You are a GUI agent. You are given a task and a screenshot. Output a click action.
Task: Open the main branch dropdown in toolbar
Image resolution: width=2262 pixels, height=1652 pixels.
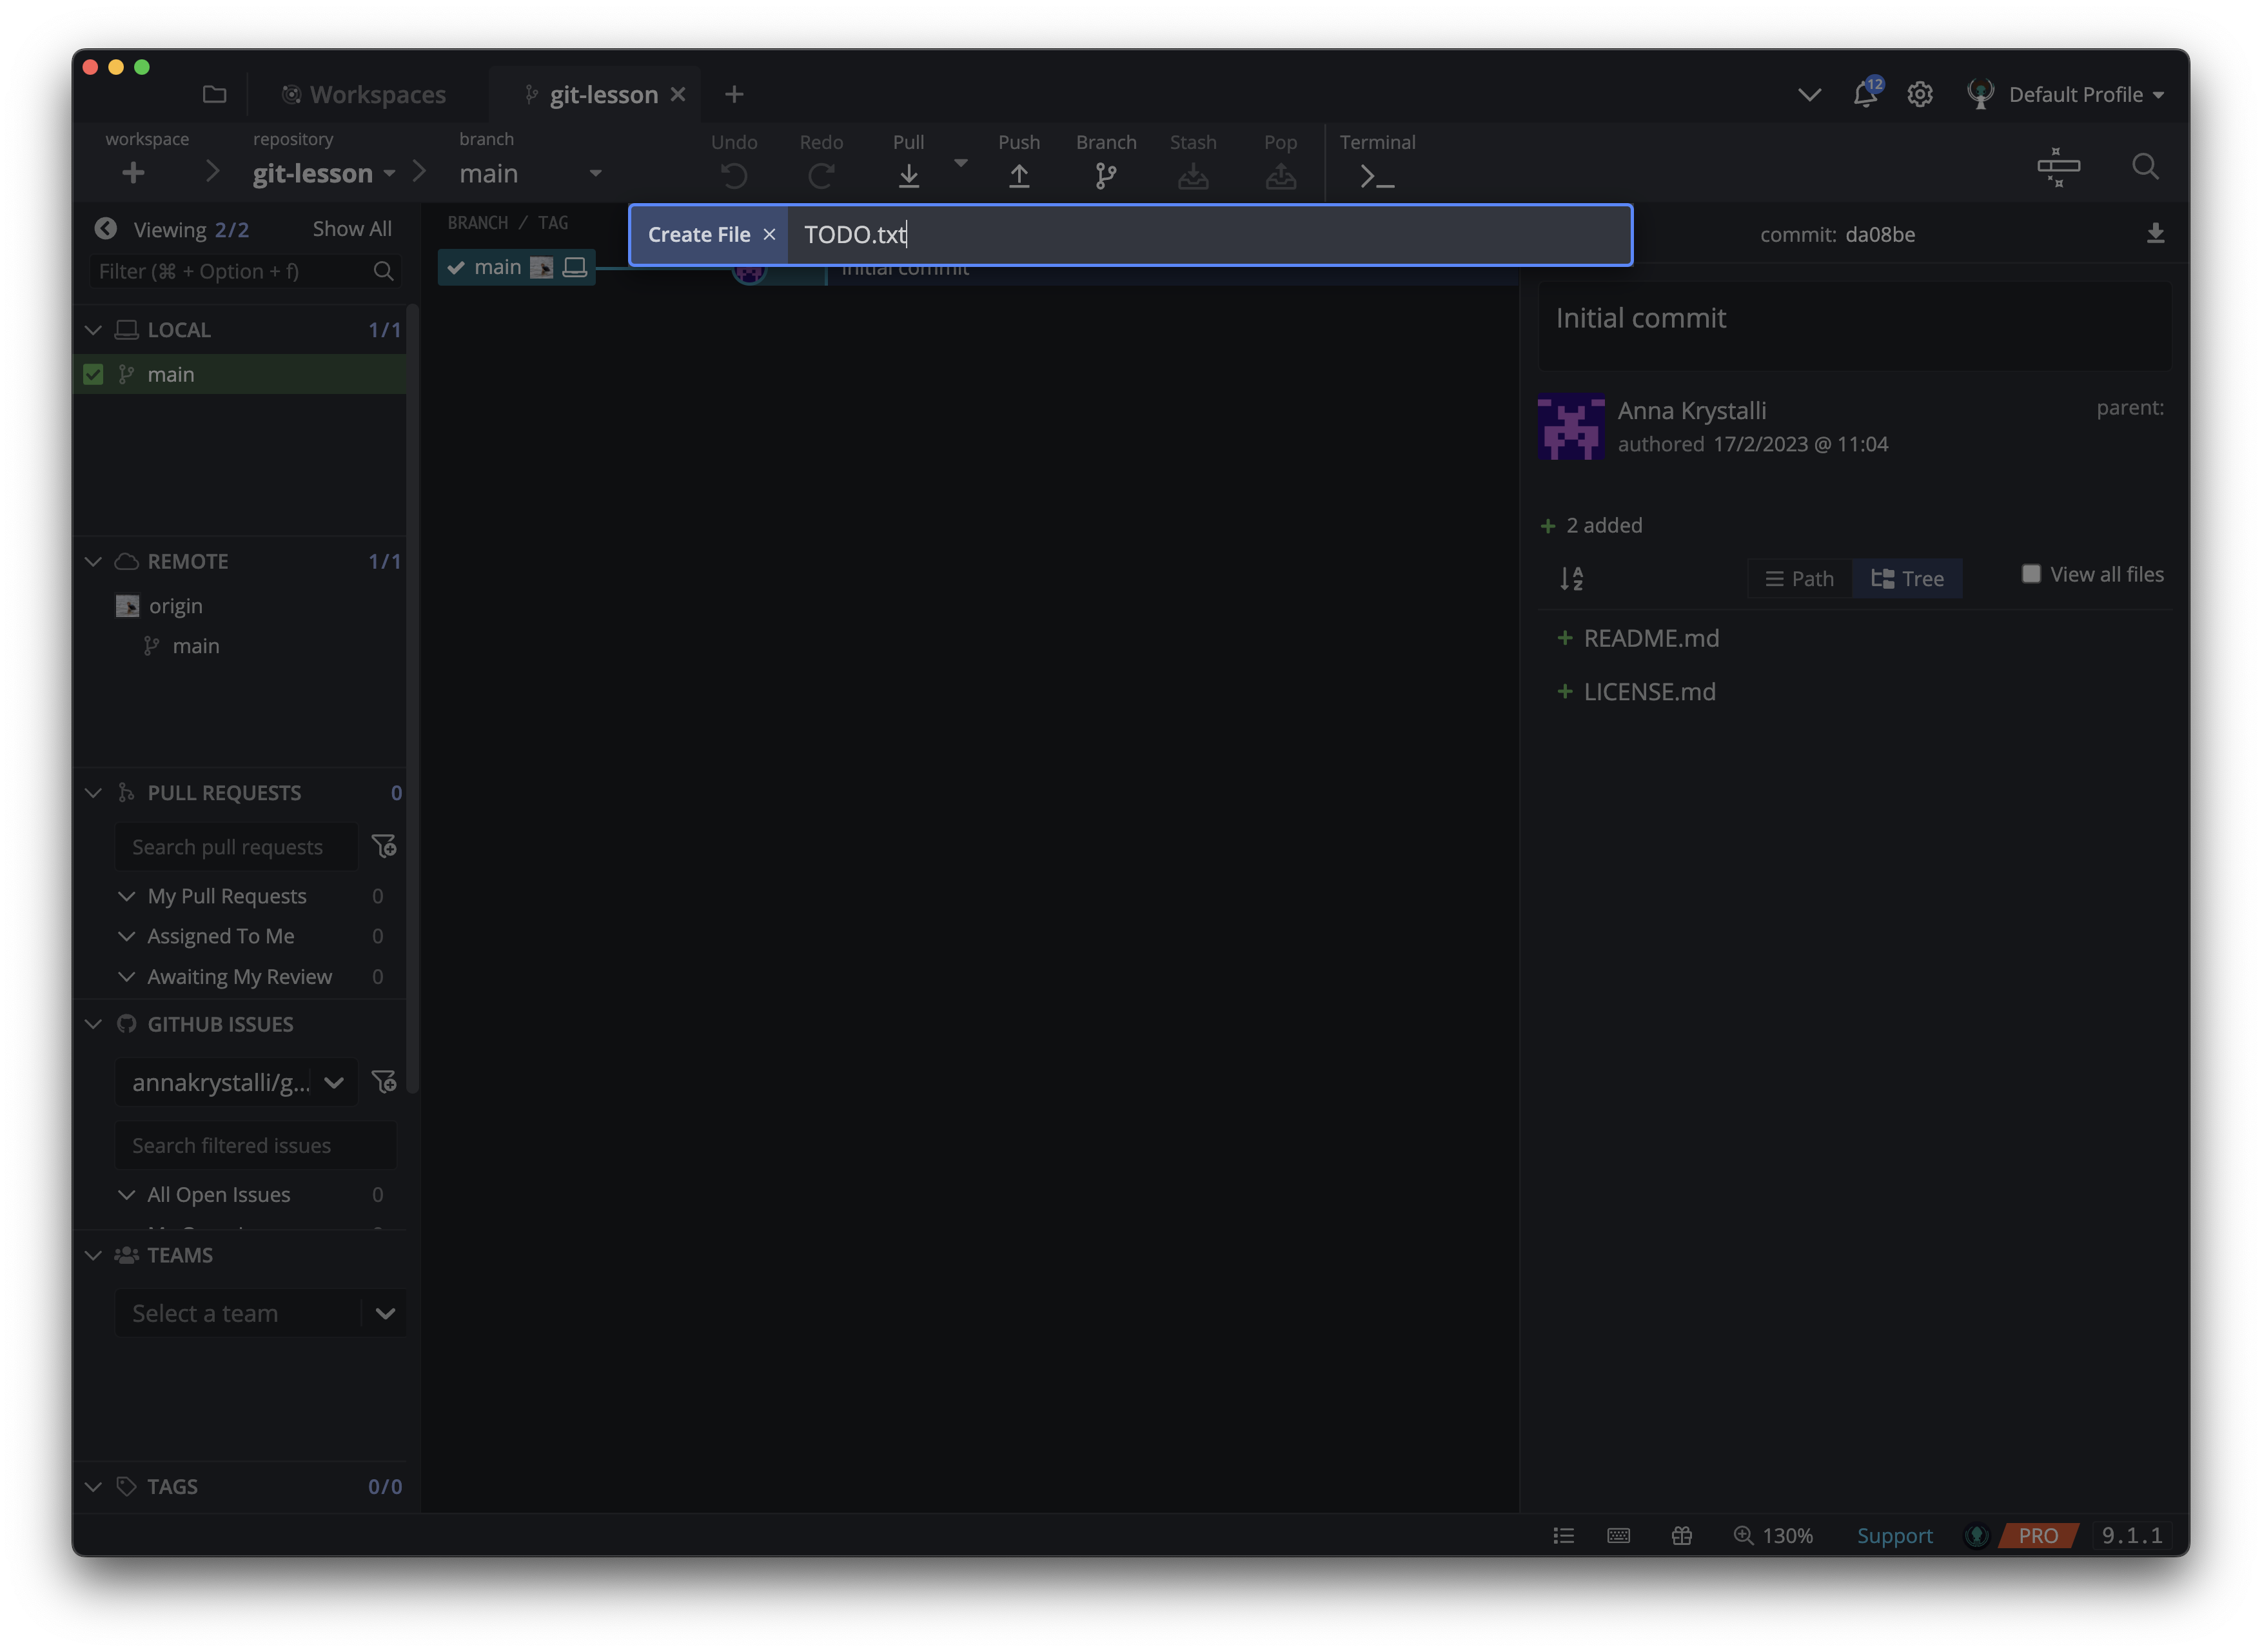(530, 173)
